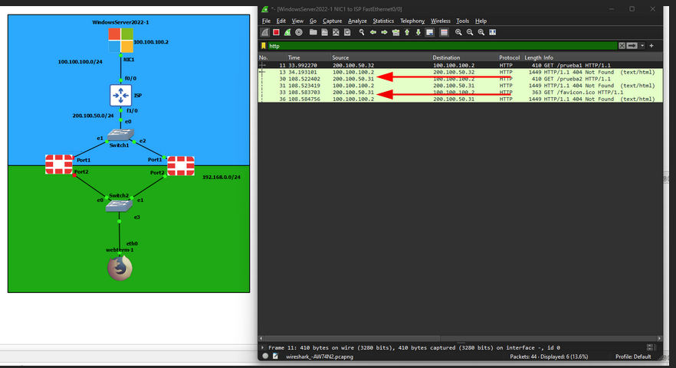Sort by Source column header
This screenshot has height=368, width=676.
[x=381, y=57]
